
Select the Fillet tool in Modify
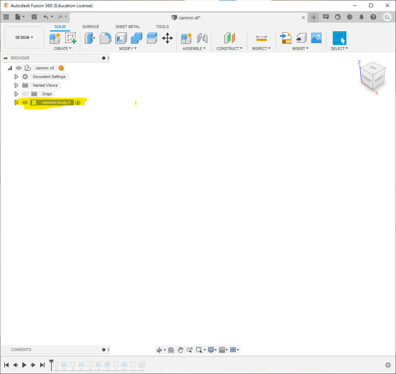click(105, 38)
